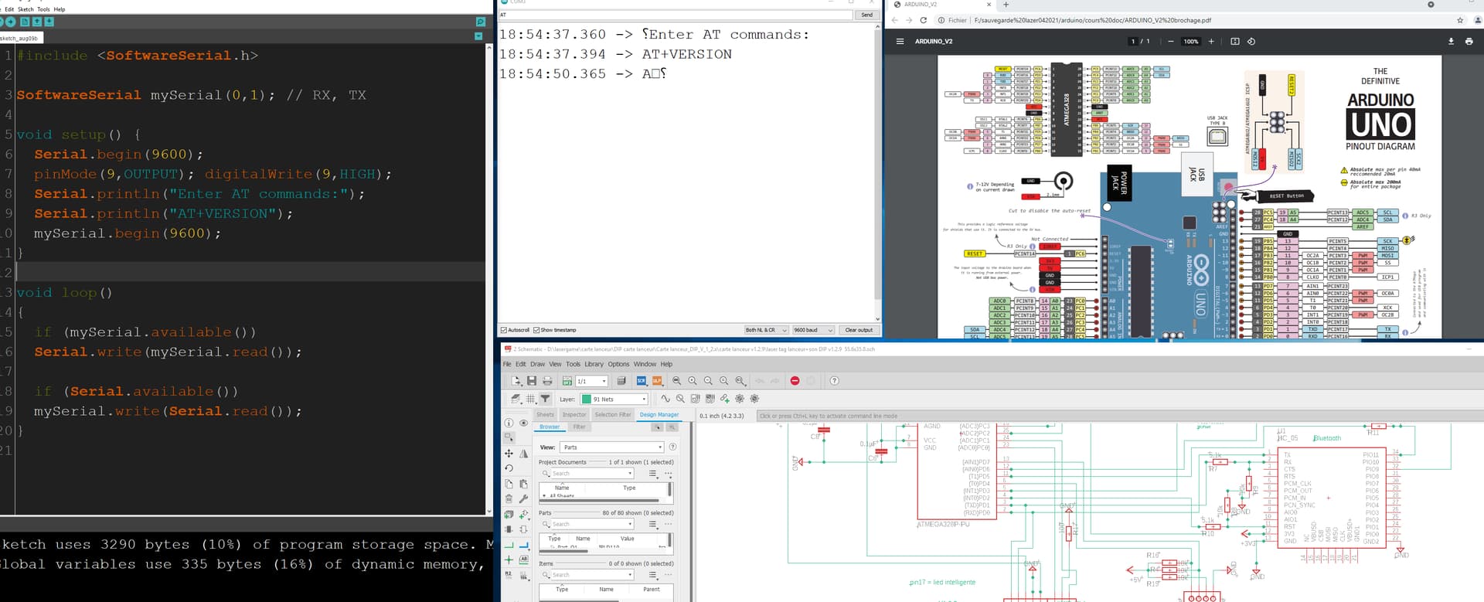Image resolution: width=1484 pixels, height=602 pixels.
Task: Switch to the Inspector tab
Action: (574, 415)
